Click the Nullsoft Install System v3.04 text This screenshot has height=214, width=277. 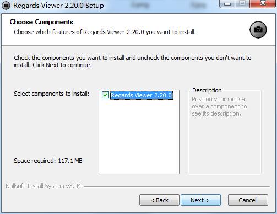44,186
